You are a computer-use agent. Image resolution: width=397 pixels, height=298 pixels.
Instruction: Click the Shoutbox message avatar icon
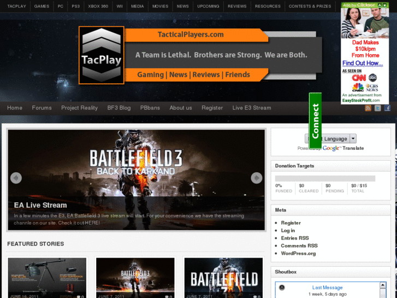pos(282,288)
